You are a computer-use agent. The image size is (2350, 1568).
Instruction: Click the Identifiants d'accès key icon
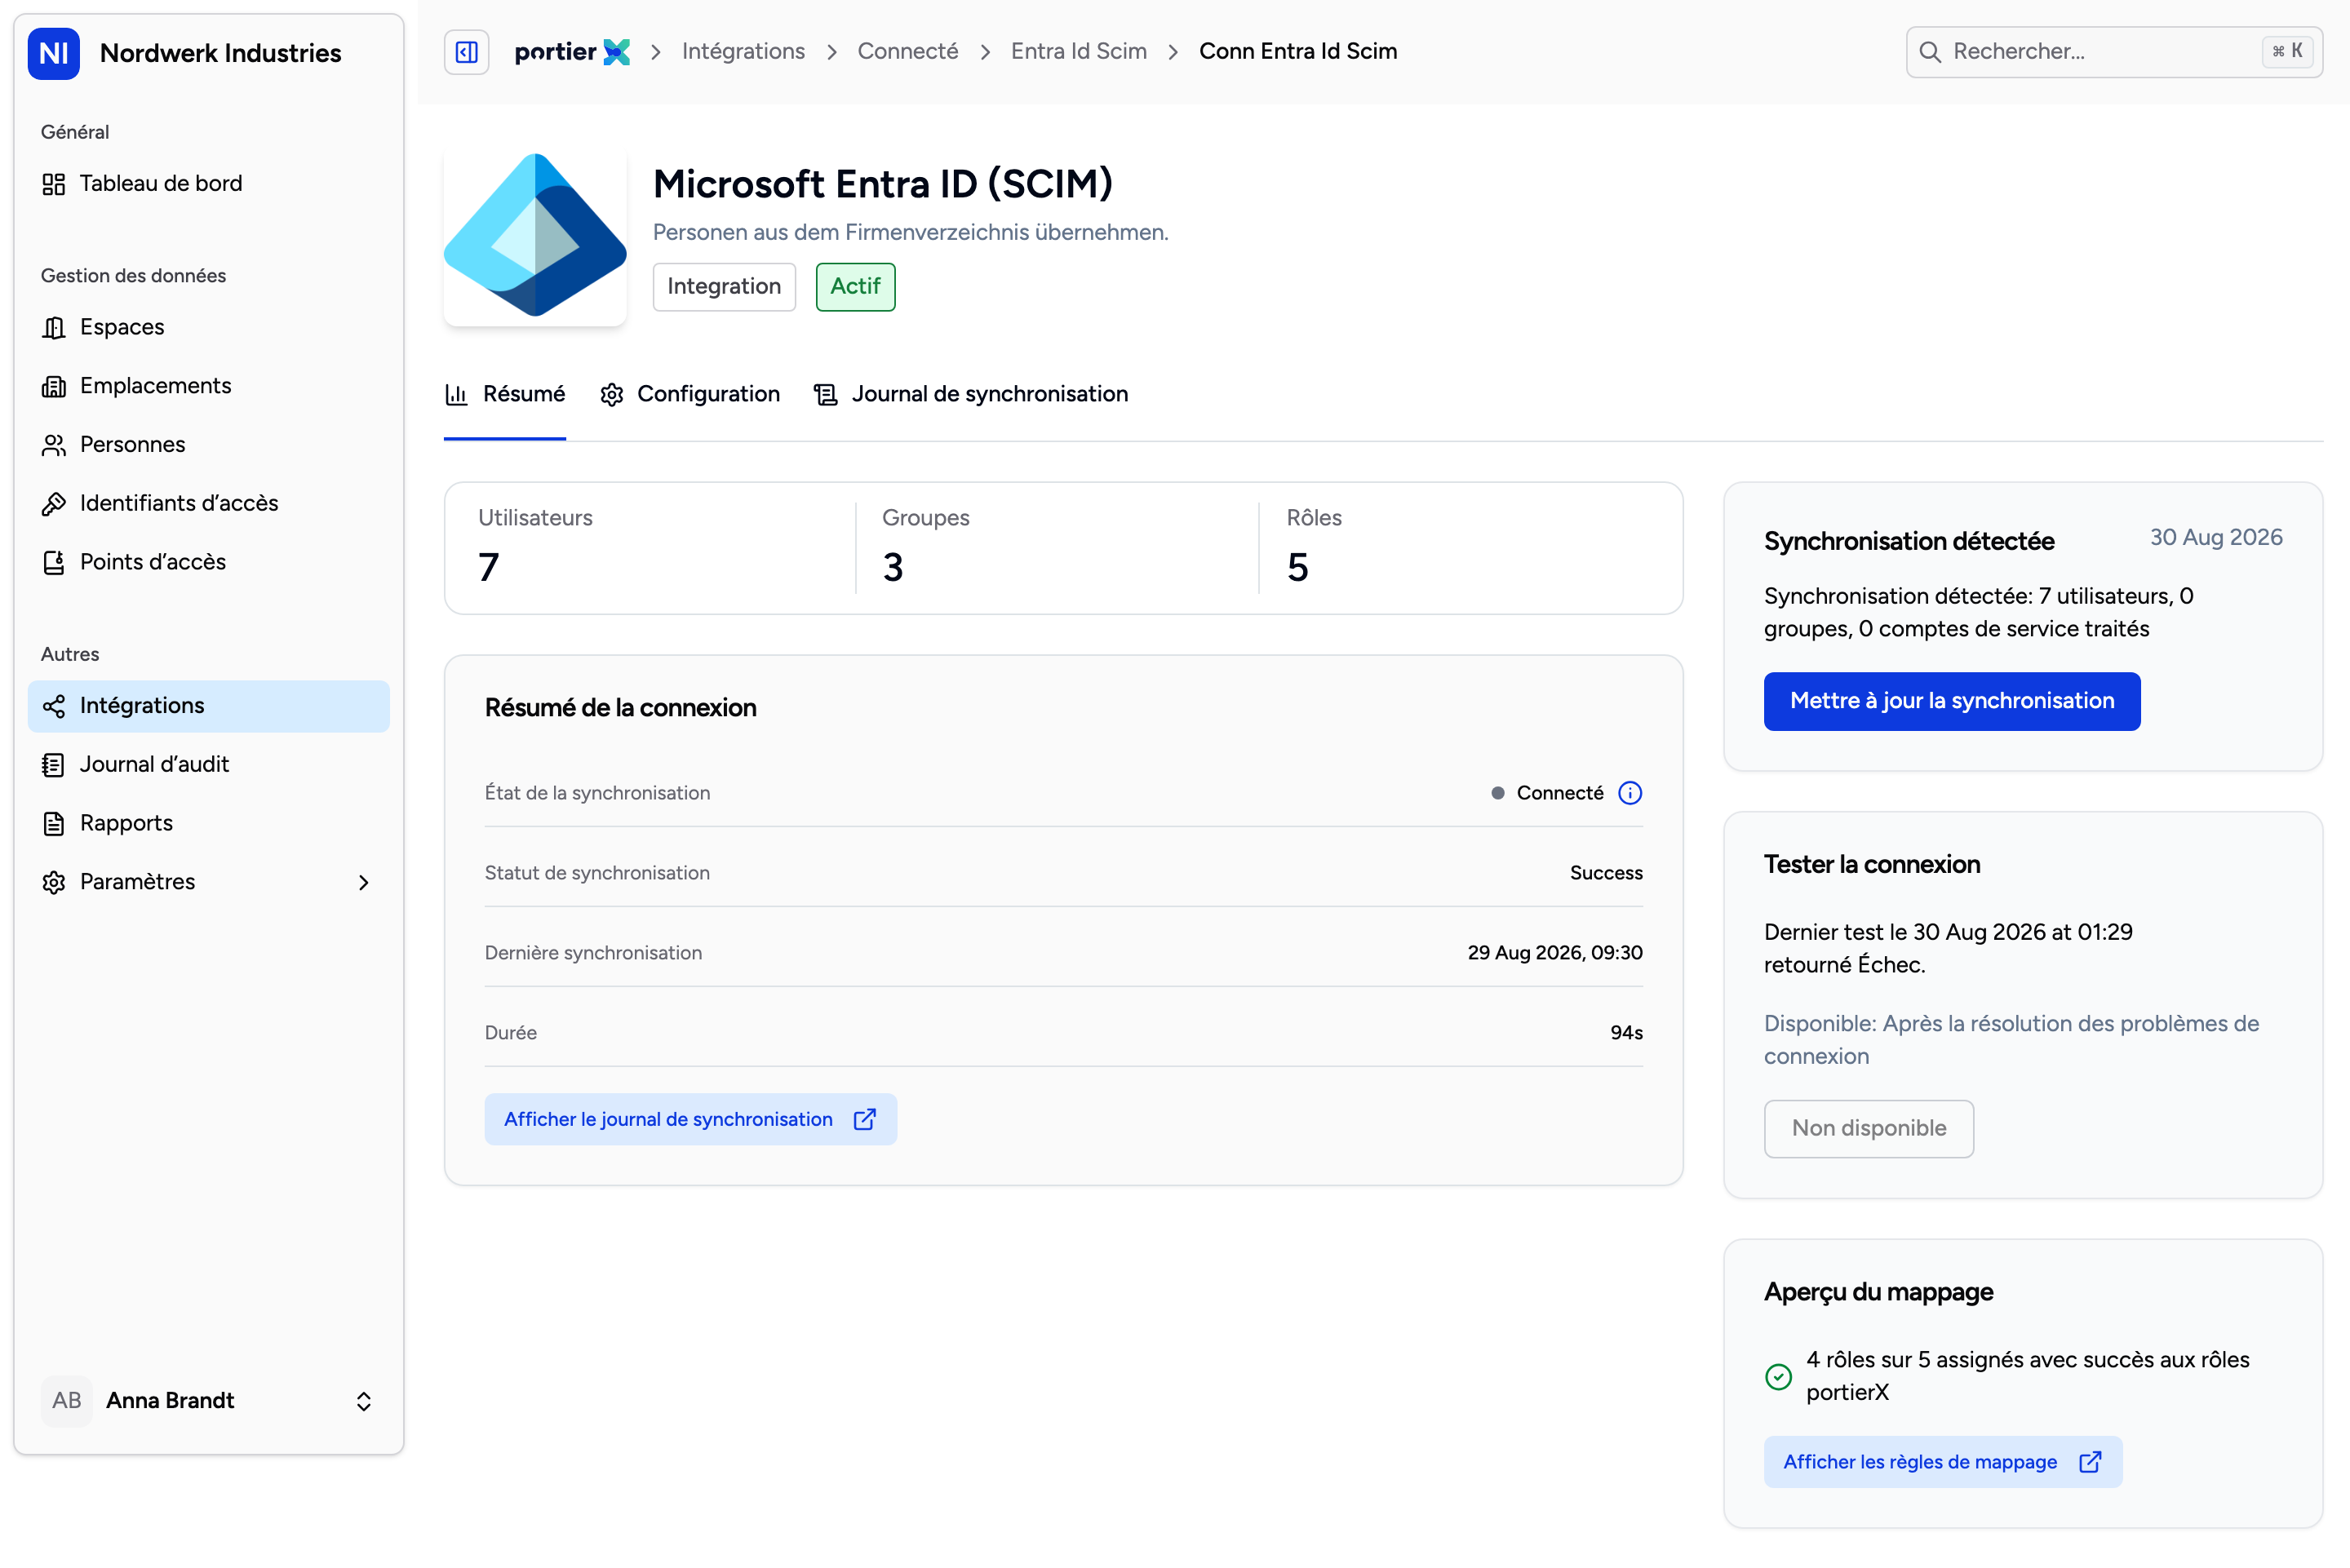tap(54, 504)
